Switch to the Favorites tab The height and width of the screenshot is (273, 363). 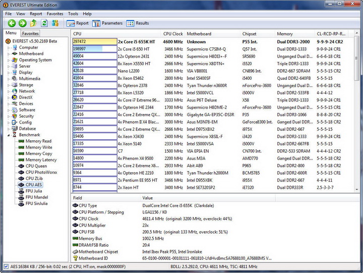[x=30, y=33]
